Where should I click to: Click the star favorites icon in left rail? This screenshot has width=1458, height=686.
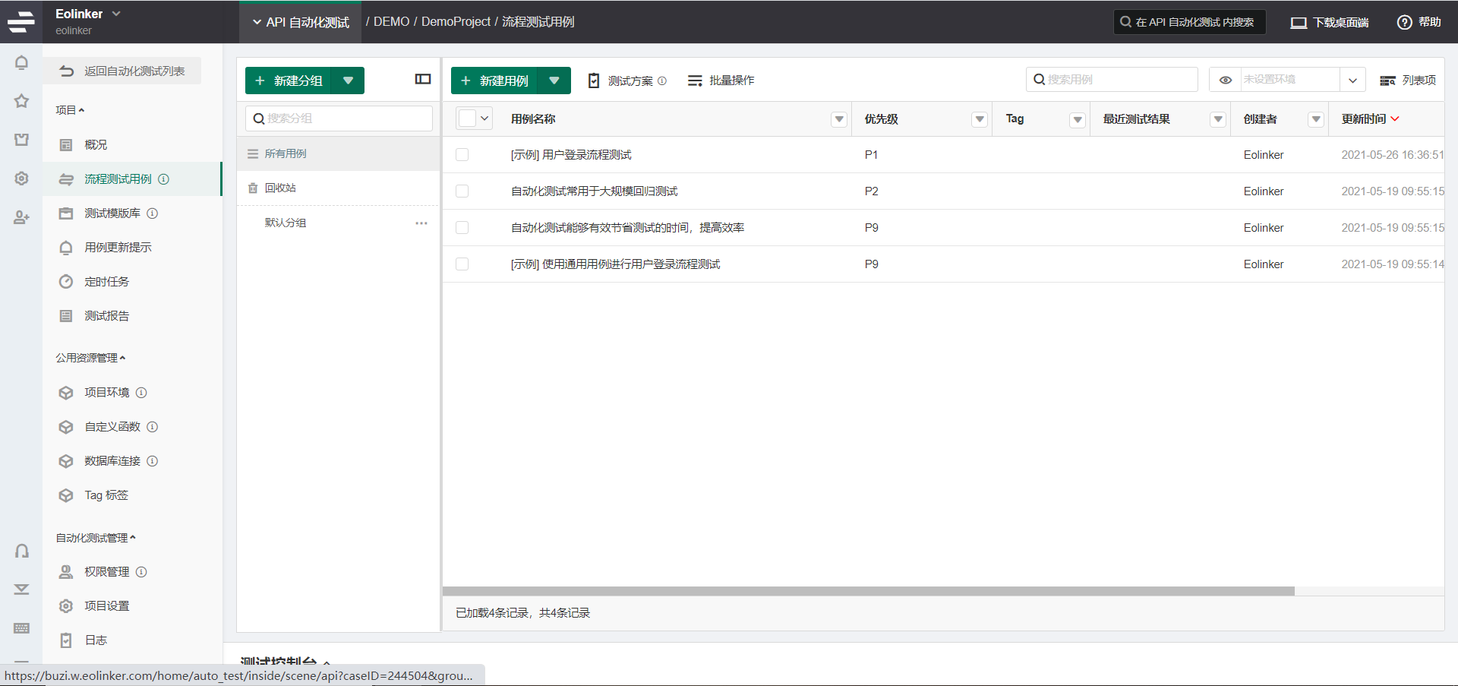(21, 101)
